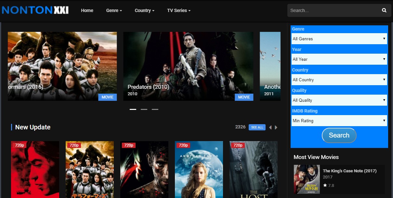Open the All Quality dropdown

pyautogui.click(x=339, y=100)
